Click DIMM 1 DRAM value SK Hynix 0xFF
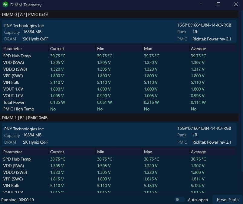Screen dimensions: 243x204 tap(36, 142)
